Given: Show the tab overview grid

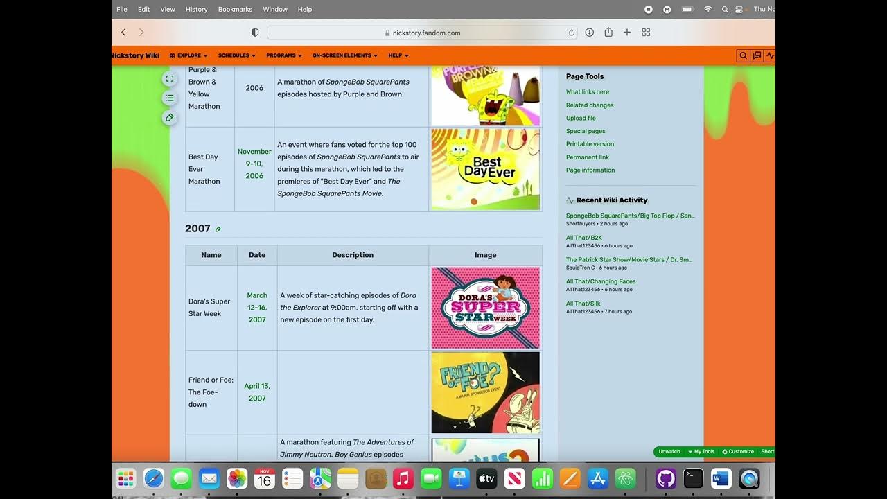Looking at the screenshot, I should 646,33.
